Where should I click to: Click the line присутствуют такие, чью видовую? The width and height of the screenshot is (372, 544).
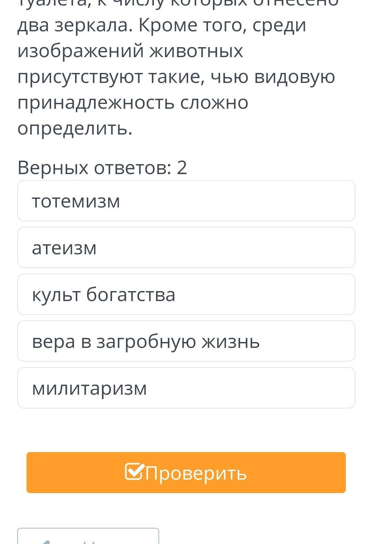pos(176,77)
